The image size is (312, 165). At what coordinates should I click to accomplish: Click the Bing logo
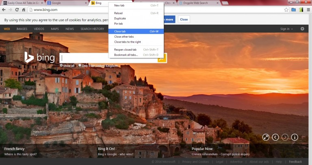pos(39,58)
